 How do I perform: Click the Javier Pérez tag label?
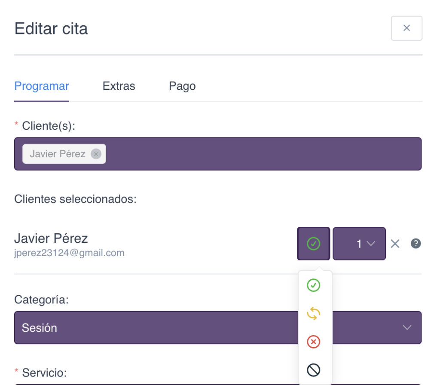(58, 154)
